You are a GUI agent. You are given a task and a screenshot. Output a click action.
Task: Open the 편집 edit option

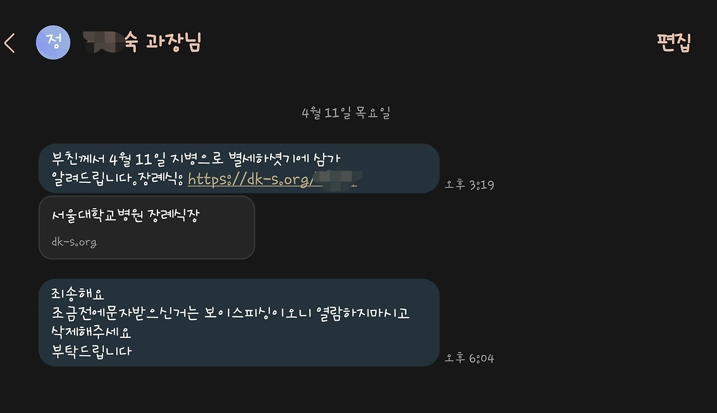pos(674,43)
